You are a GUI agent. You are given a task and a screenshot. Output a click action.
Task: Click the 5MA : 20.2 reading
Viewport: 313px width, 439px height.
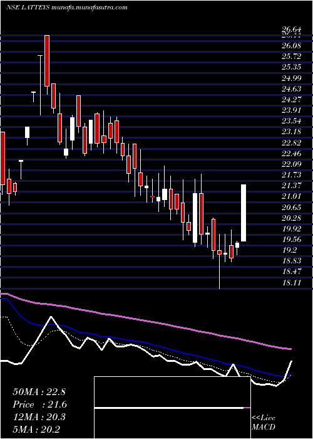[36, 430]
